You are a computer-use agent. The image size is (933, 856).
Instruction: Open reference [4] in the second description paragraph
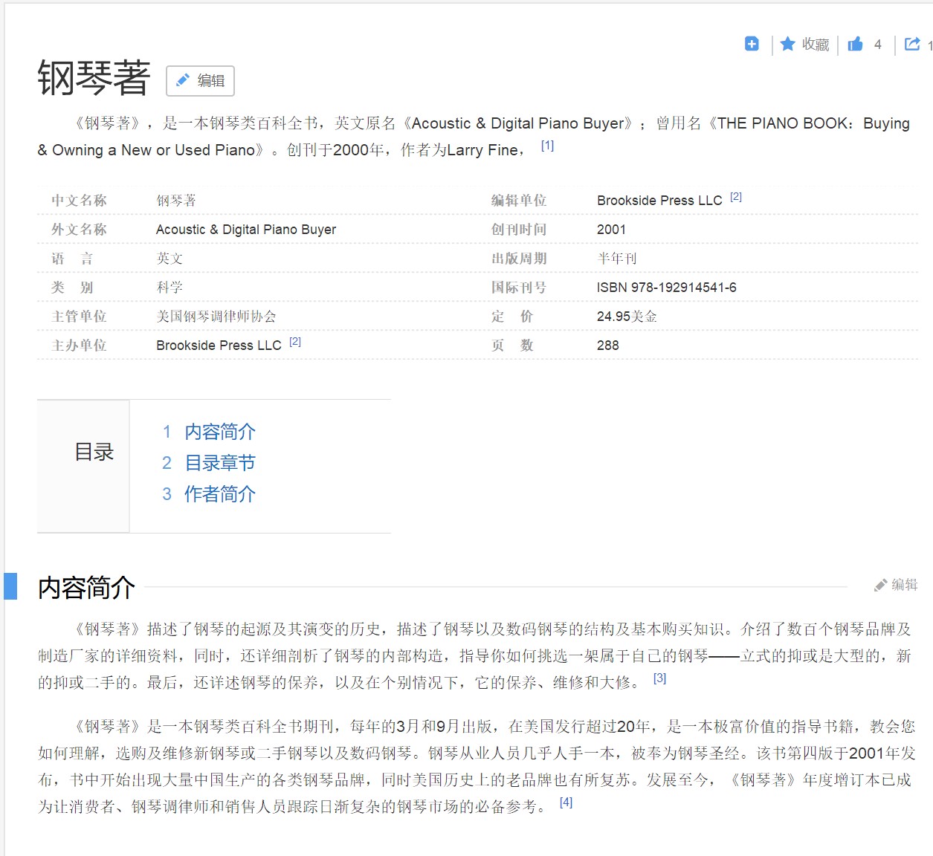point(566,802)
